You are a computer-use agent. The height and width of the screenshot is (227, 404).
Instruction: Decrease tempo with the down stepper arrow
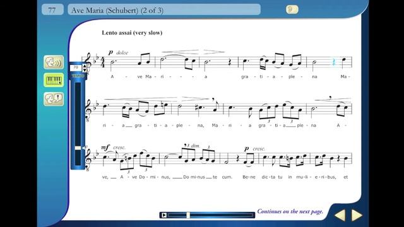click(84, 70)
